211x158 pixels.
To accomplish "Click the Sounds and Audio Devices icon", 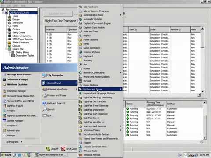I will pyautogui.click(x=80, y=134).
